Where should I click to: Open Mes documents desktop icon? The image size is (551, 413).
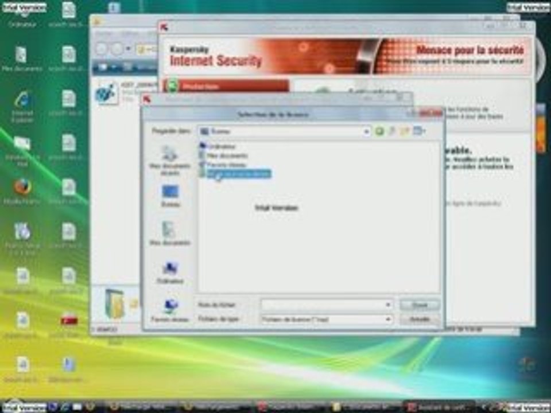pyautogui.click(x=22, y=60)
